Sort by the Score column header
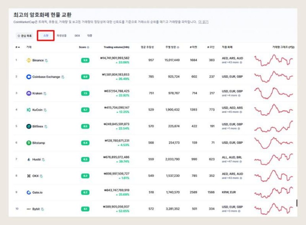The image size is (306, 225). [83, 47]
